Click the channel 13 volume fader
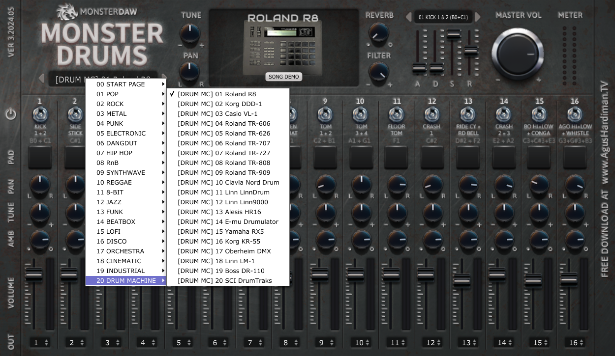 (461, 281)
